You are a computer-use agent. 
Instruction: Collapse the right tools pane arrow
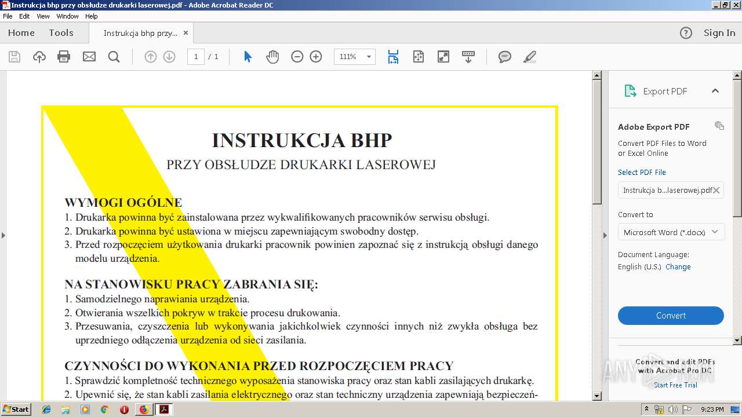[x=605, y=235]
